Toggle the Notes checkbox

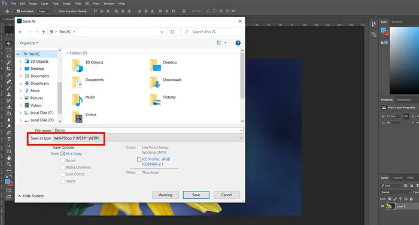pyautogui.click(x=62, y=160)
